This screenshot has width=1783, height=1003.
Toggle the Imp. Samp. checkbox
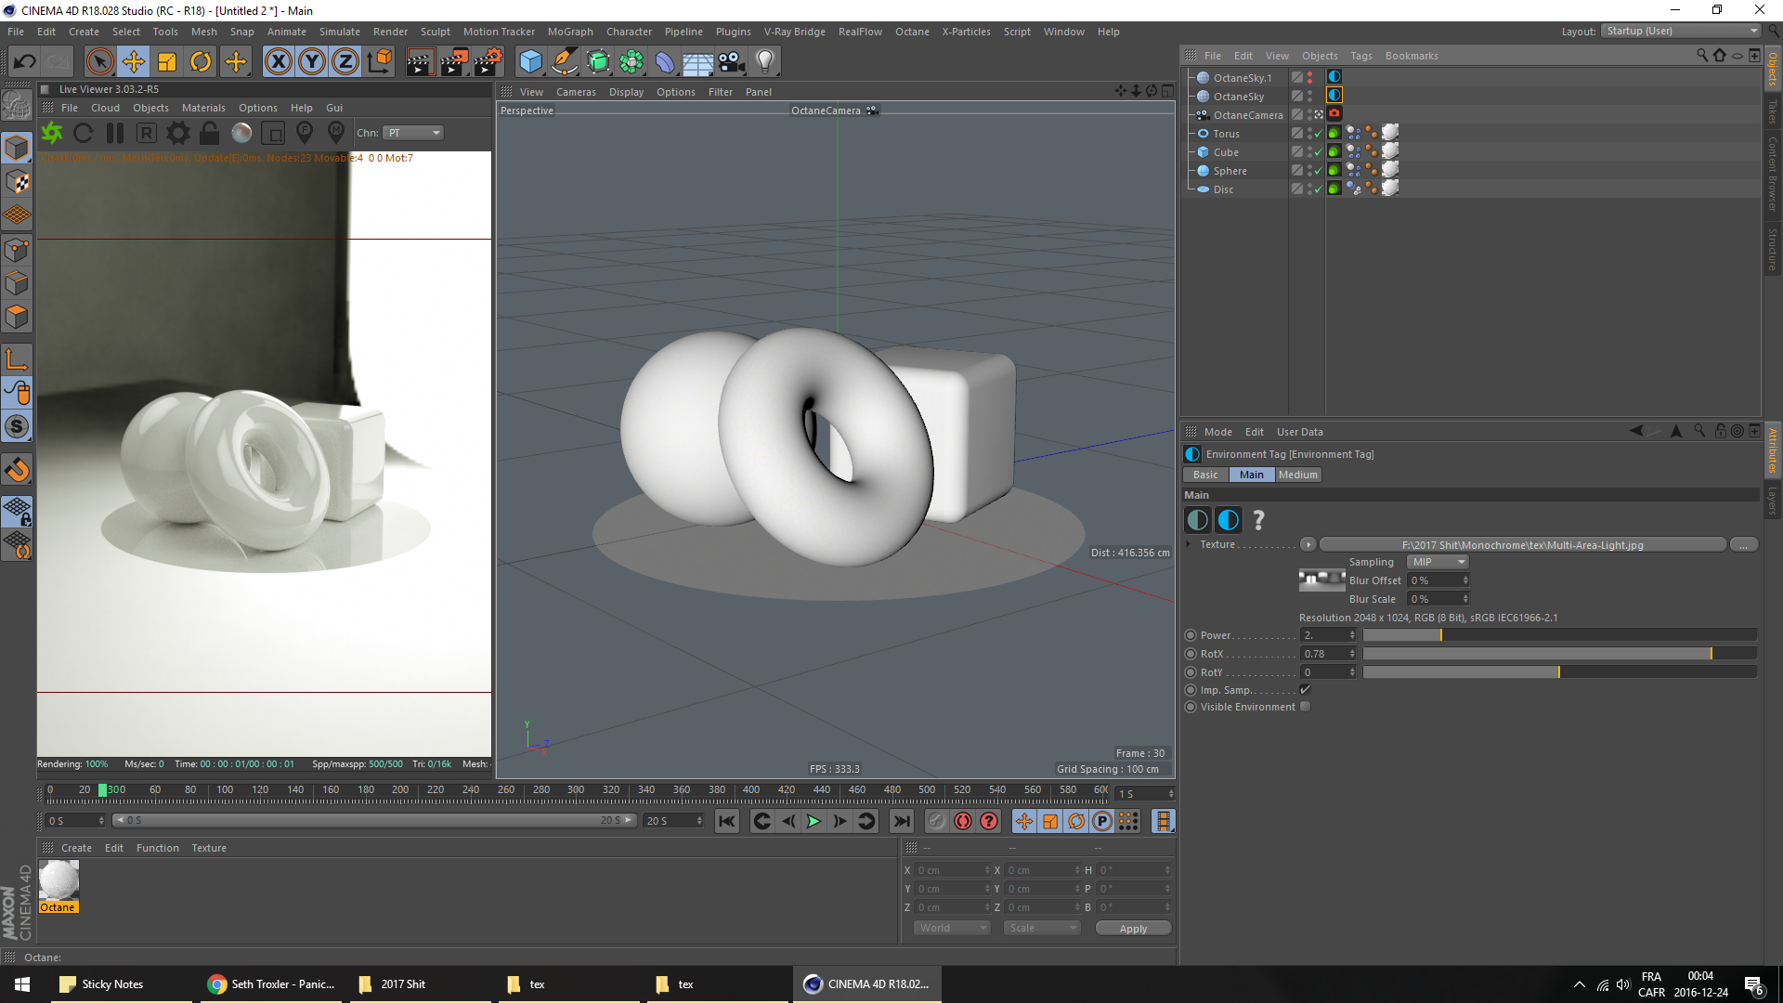pos(1305,690)
